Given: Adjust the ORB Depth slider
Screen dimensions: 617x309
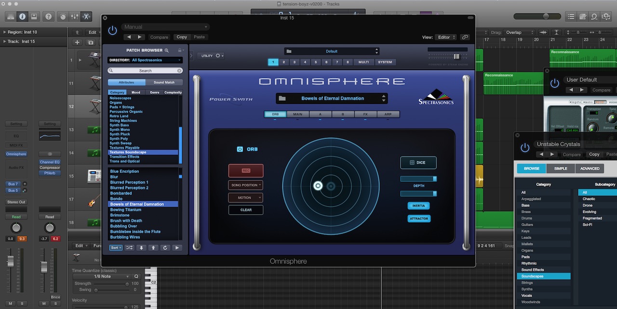Looking at the screenshot, I should coord(418,179).
